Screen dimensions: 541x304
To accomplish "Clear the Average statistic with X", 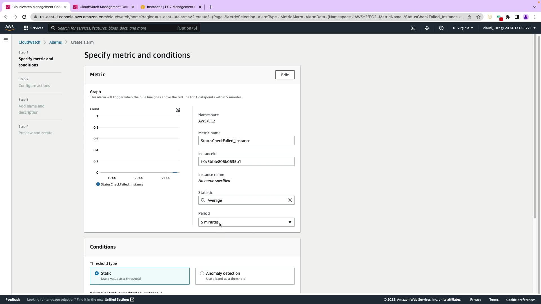I will click(x=290, y=200).
